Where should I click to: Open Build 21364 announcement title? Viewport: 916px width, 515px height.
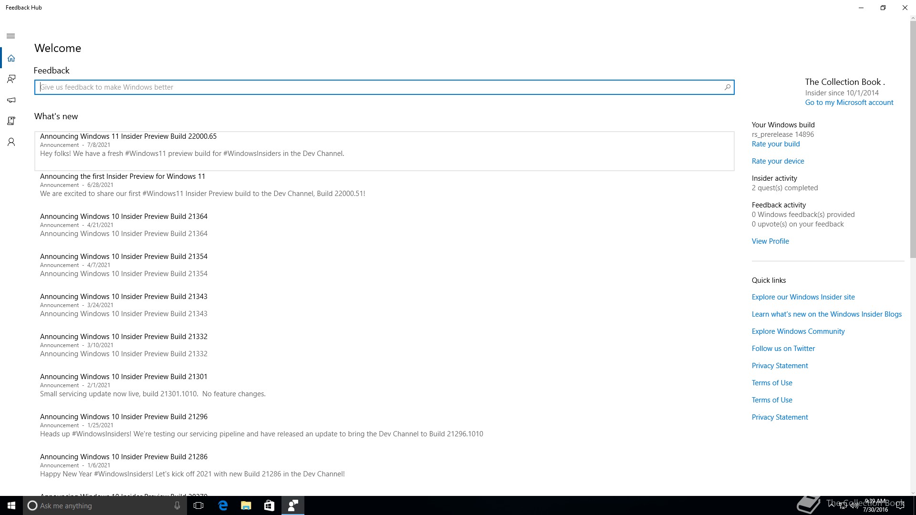pos(124,216)
